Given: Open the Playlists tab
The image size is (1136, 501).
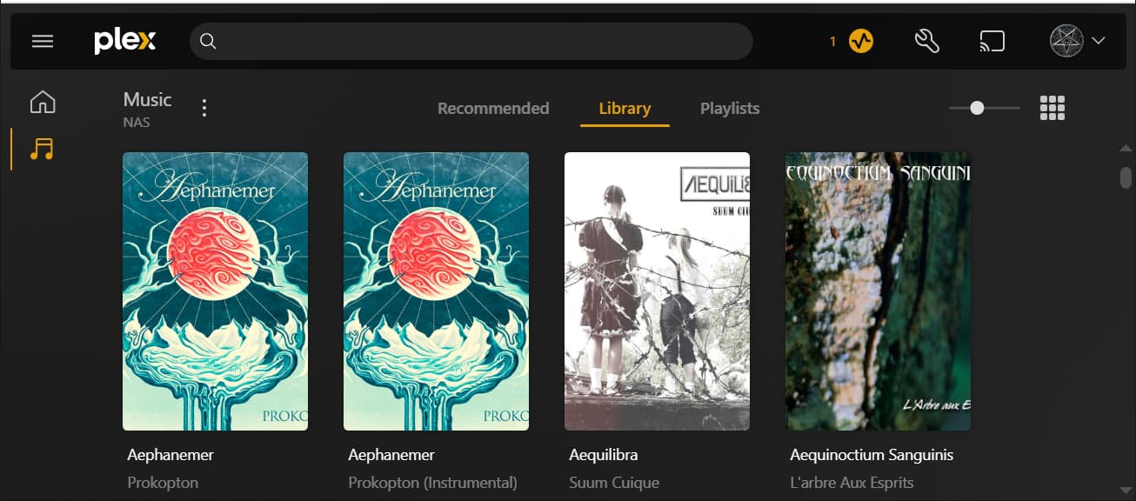Looking at the screenshot, I should pos(730,109).
